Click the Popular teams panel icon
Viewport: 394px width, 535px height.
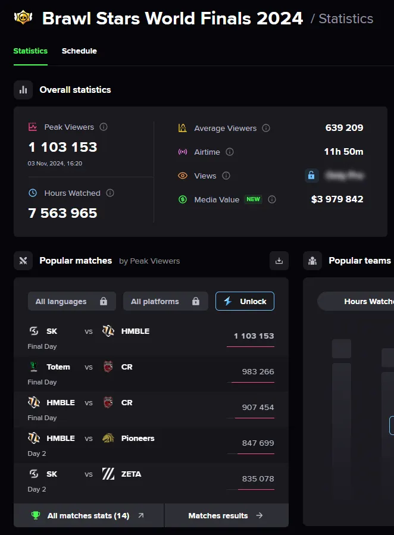tap(312, 261)
